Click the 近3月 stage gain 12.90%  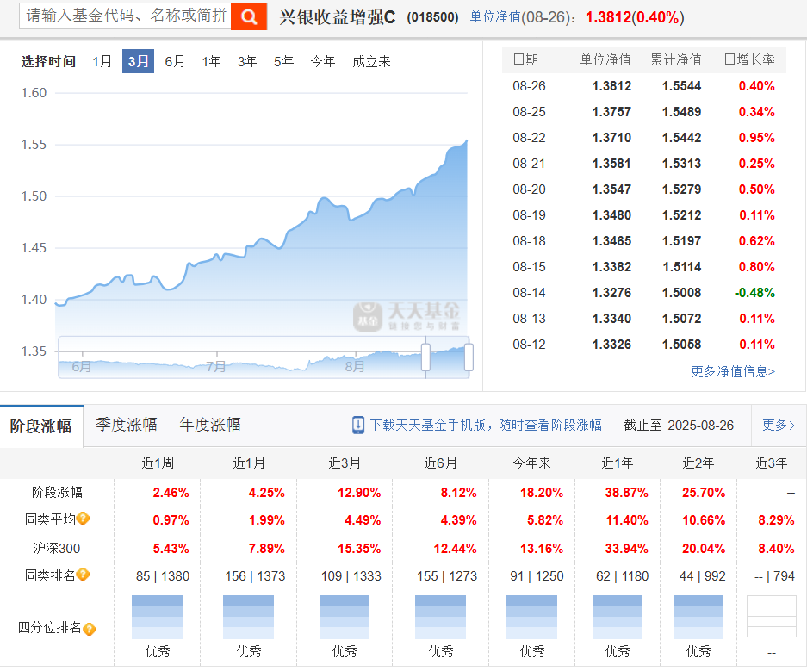click(x=359, y=493)
